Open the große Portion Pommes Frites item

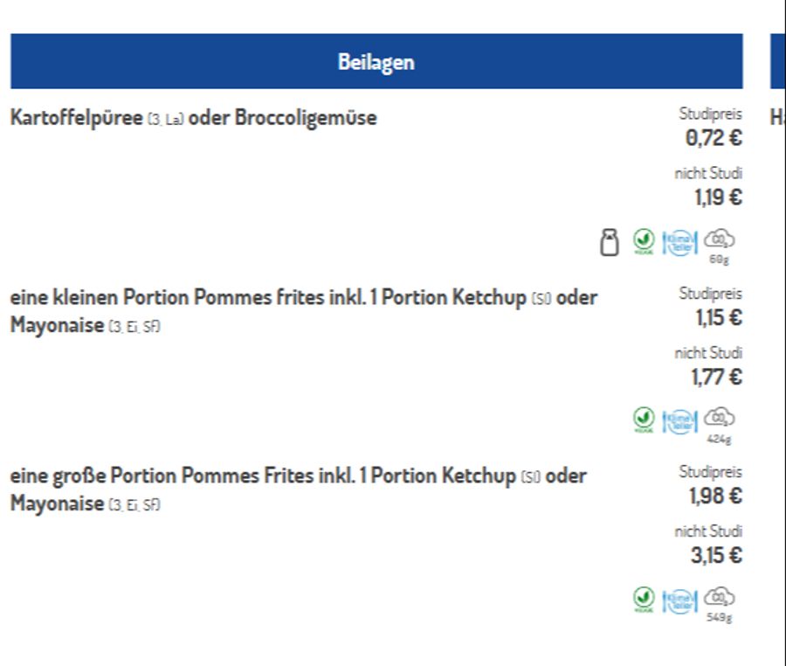[298, 477]
